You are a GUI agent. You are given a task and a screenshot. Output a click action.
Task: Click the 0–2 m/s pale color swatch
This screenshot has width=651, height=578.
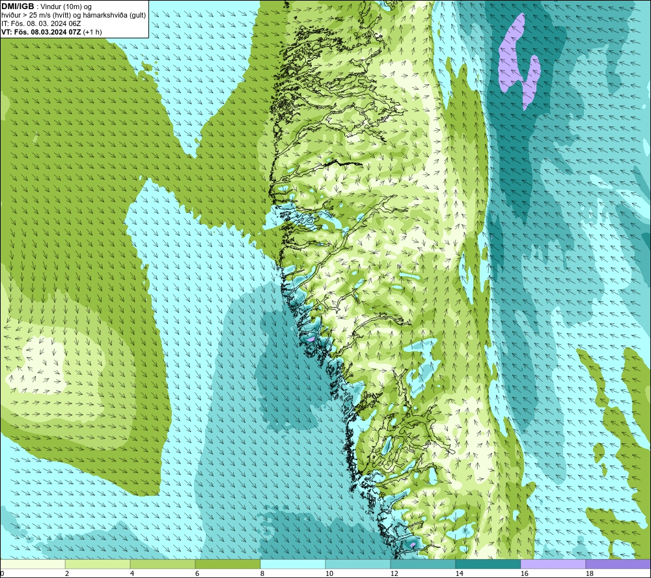tap(33, 564)
